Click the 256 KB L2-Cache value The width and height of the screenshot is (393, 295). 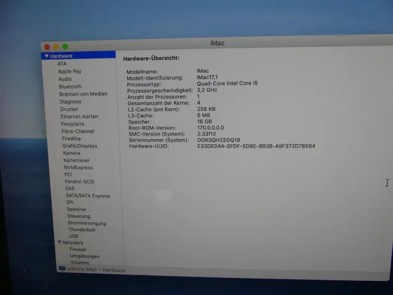pos(206,109)
